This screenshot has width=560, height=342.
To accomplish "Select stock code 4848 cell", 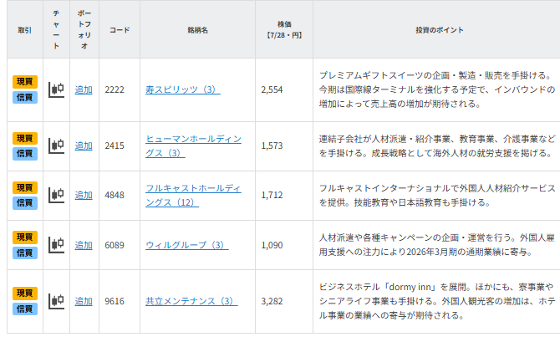I will [115, 195].
